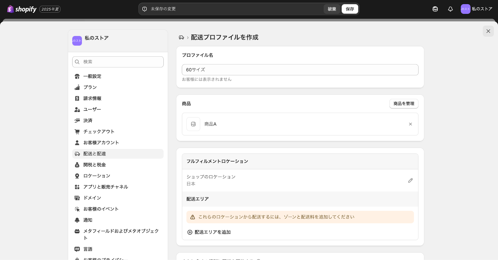
Task: Open ロケーション settings
Action: tap(118, 176)
